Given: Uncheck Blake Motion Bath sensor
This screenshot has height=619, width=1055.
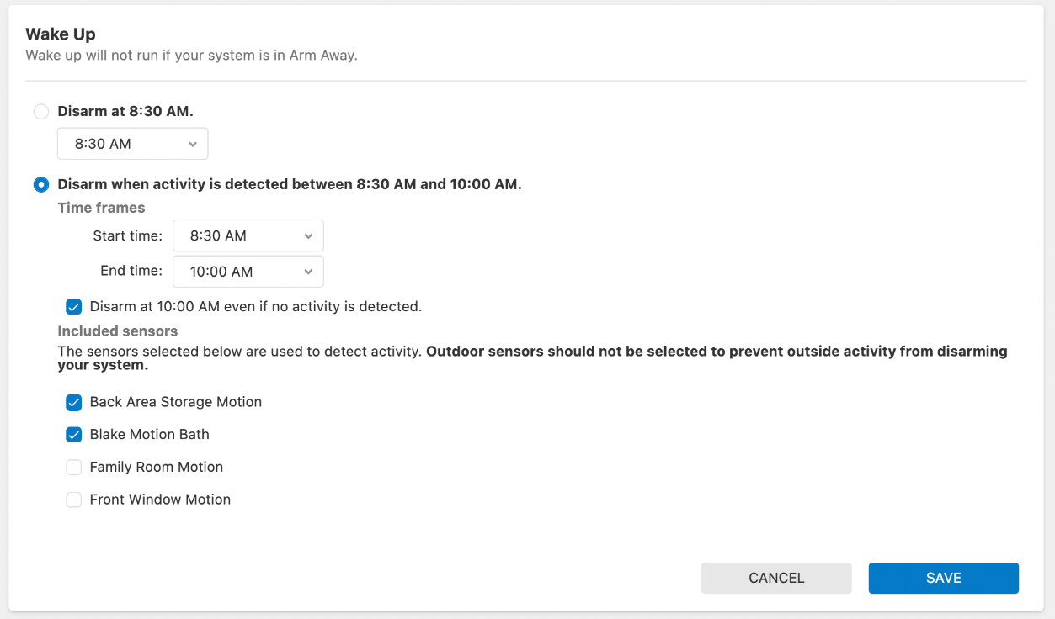Looking at the screenshot, I should pos(74,435).
